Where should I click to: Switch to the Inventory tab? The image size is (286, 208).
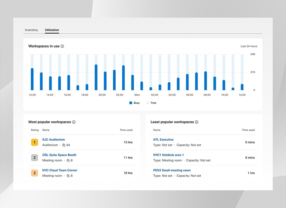point(31,30)
